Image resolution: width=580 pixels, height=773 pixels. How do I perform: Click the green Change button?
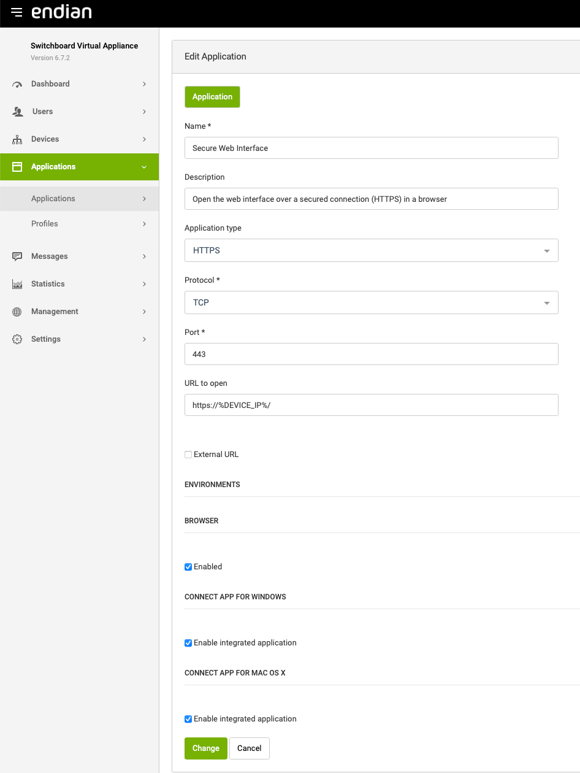click(x=205, y=748)
